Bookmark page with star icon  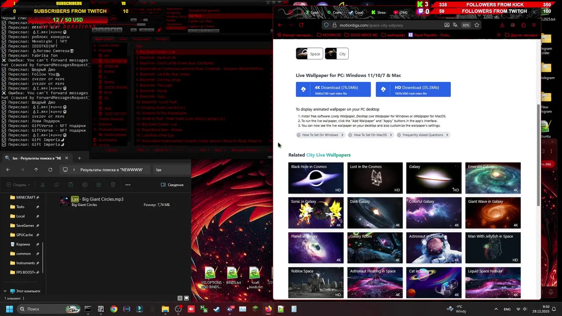coord(477,25)
